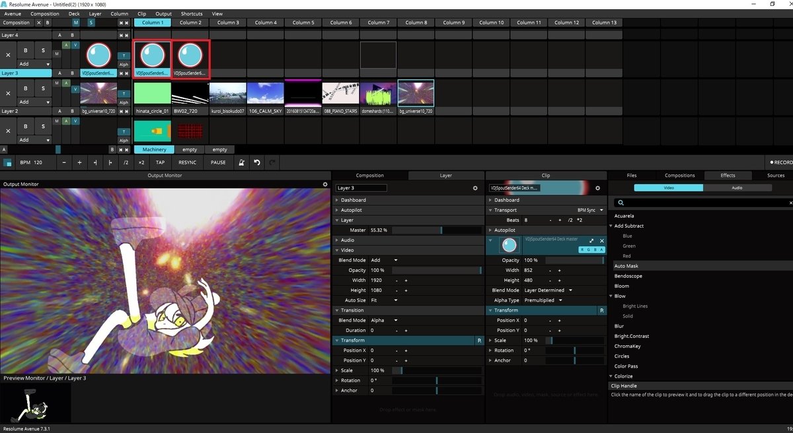Click the Clip Transform preset P button
Image resolution: width=793 pixels, height=433 pixels.
click(x=601, y=310)
